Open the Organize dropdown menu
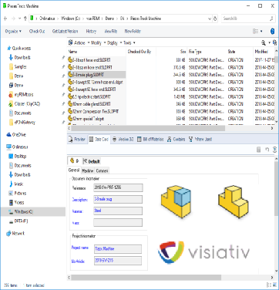The width and height of the screenshot is (279, 290). click(x=13, y=32)
